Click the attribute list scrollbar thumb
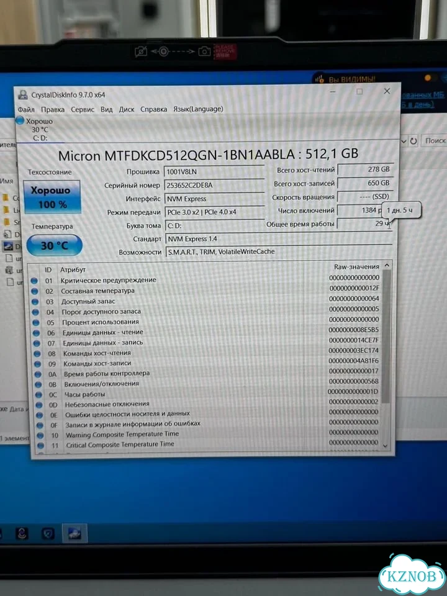 (386, 336)
